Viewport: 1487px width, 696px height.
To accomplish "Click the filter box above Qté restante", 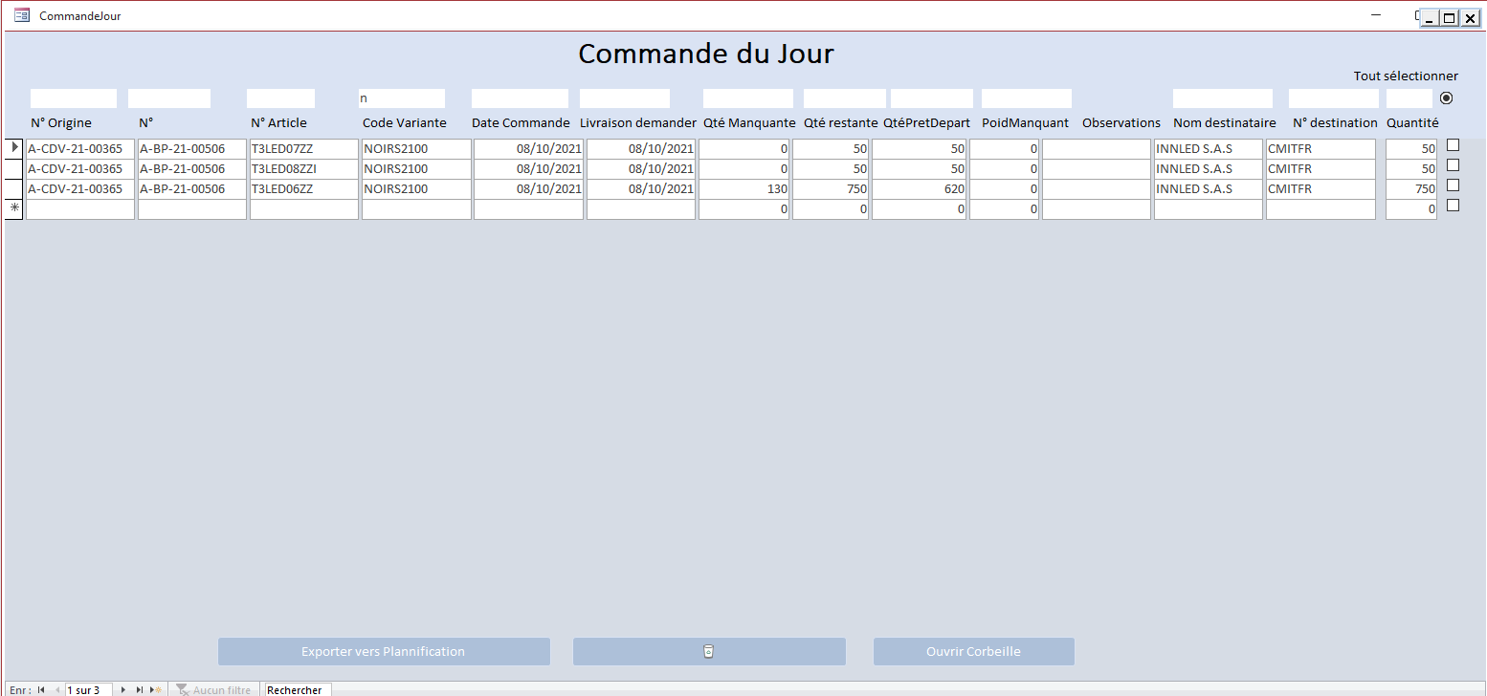I will point(845,98).
